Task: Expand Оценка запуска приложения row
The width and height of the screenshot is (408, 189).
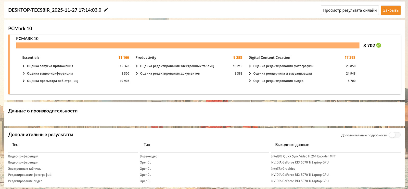Action: click(x=24, y=66)
